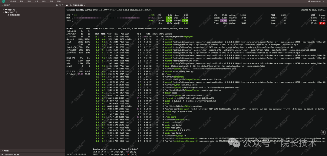
Task: Click the 5 min load value 8.60
Action: click(323, 21)
